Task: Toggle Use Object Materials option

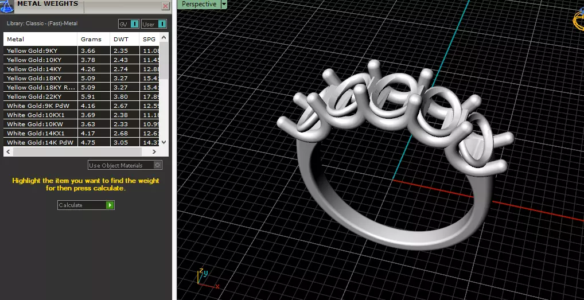Action: [125, 165]
